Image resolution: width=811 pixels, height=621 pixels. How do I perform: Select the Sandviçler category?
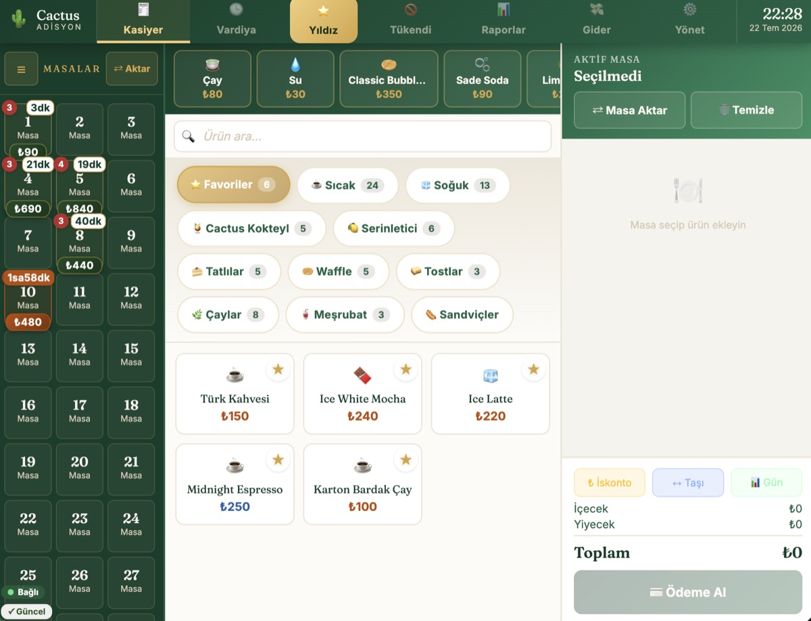click(462, 315)
